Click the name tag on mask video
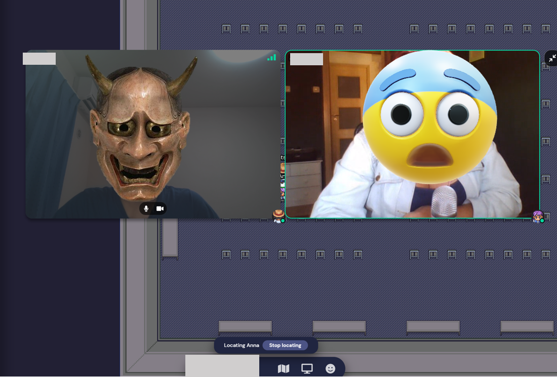557x377 pixels. (x=39, y=59)
